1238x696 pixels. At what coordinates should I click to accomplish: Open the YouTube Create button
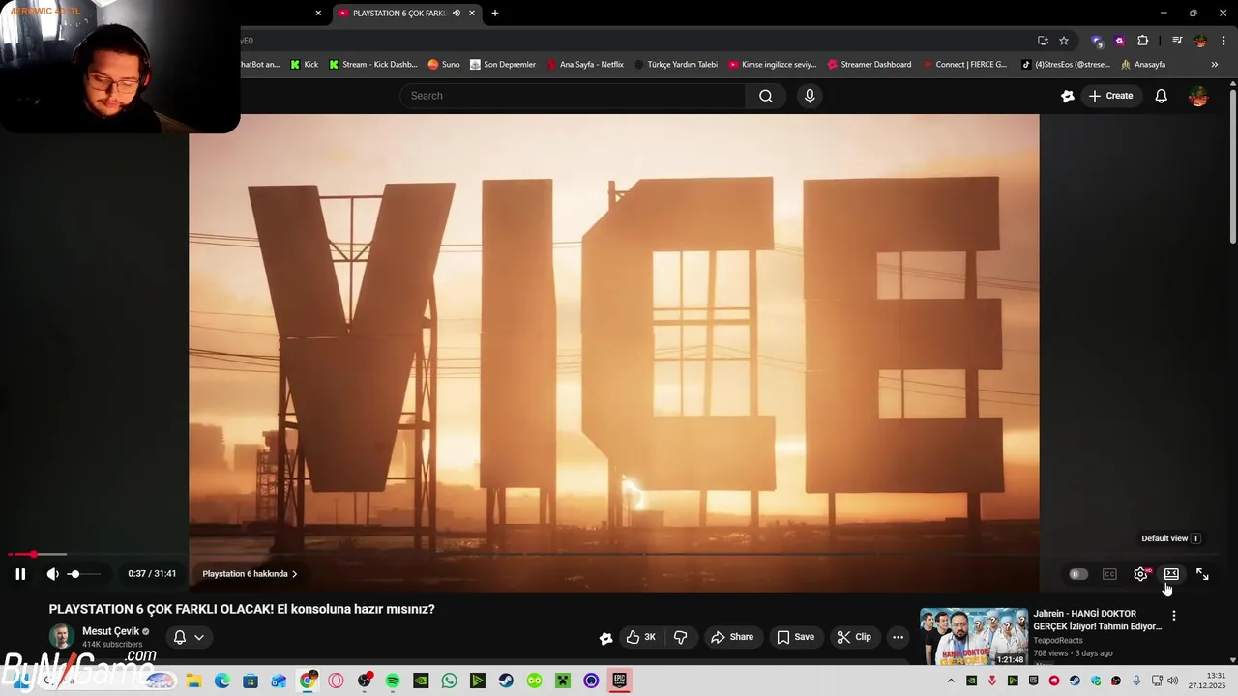(x=1110, y=96)
